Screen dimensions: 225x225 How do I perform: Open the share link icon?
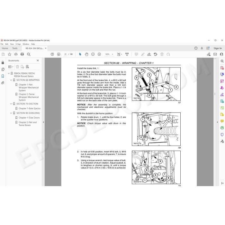[209, 54]
